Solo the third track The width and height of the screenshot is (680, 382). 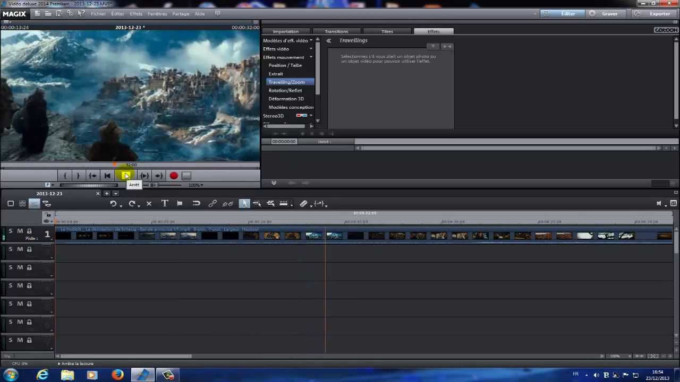pyautogui.click(x=10, y=267)
